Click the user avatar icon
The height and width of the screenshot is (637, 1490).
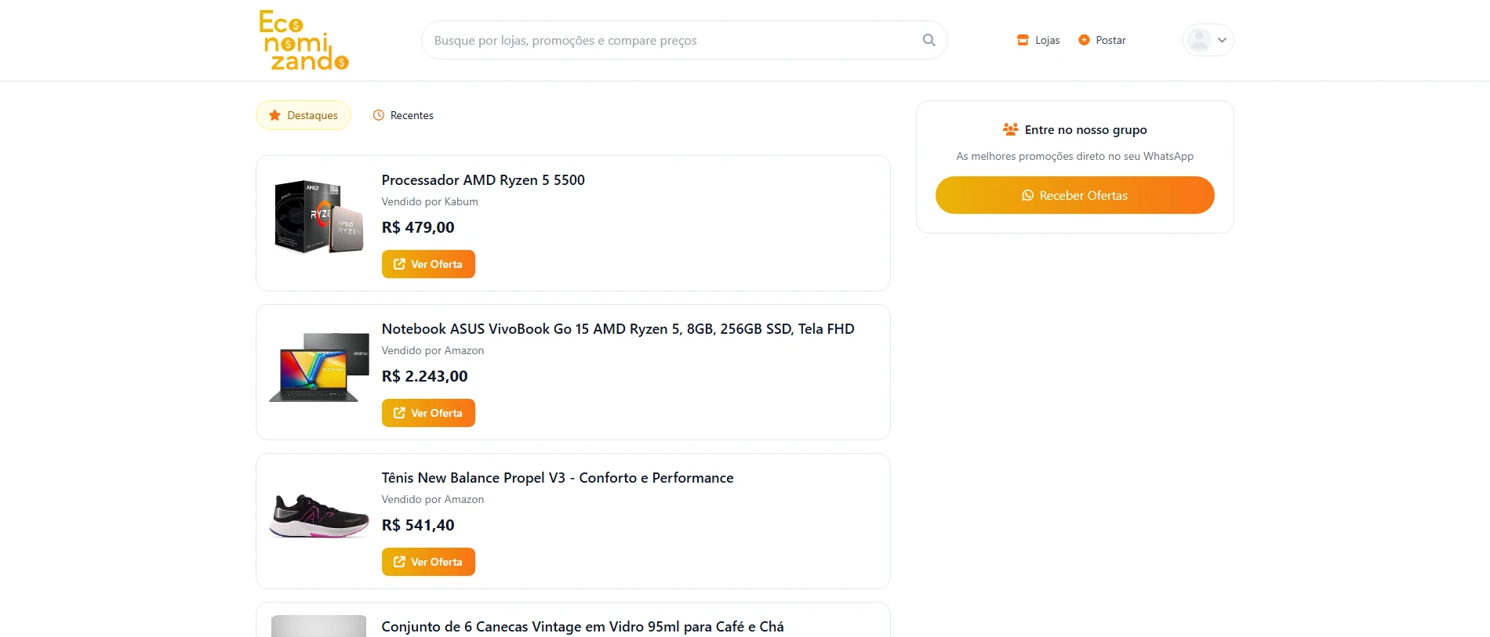pos(1198,40)
